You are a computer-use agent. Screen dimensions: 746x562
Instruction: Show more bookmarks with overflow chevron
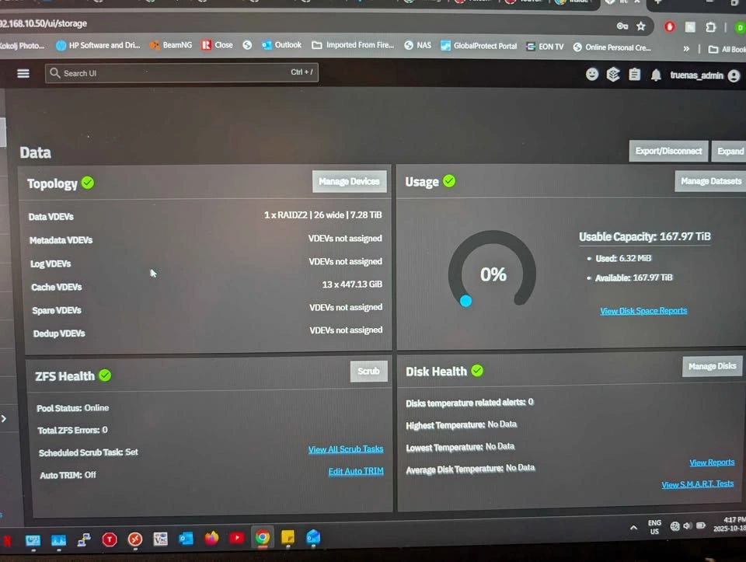pyautogui.click(x=686, y=48)
